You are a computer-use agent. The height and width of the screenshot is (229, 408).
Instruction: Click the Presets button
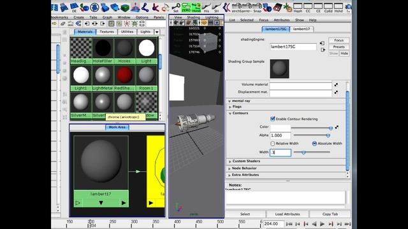339,46
